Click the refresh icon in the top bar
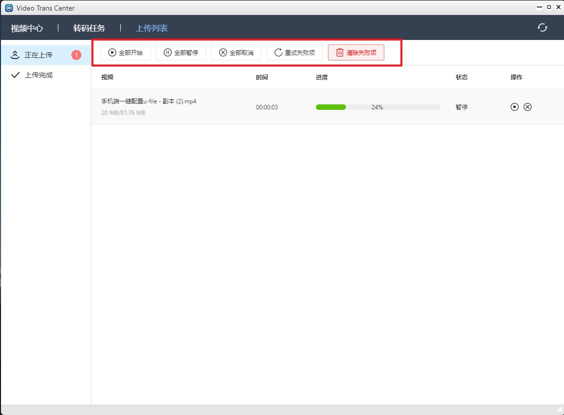Image resolution: width=564 pixels, height=415 pixels. pyautogui.click(x=542, y=28)
